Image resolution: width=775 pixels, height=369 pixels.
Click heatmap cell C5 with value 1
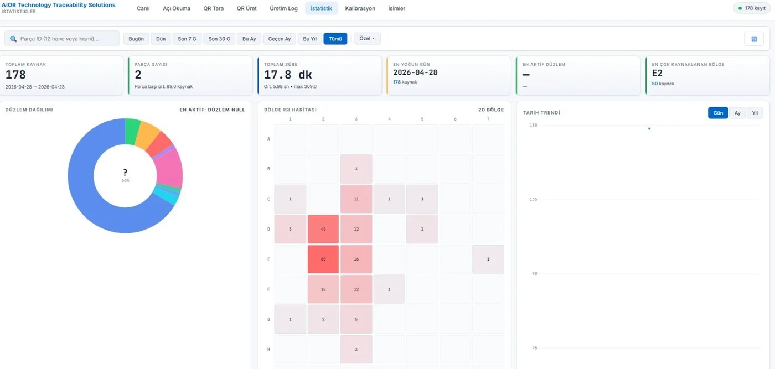click(x=422, y=199)
